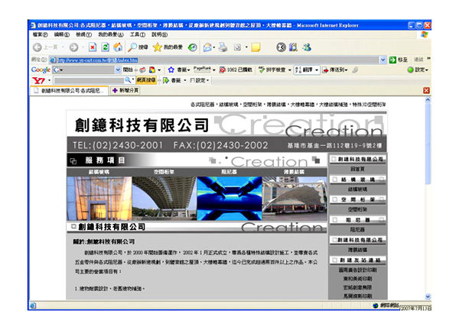This screenshot has width=459, height=330.
Task: Click the Messenger people icon
Action: coord(307,47)
